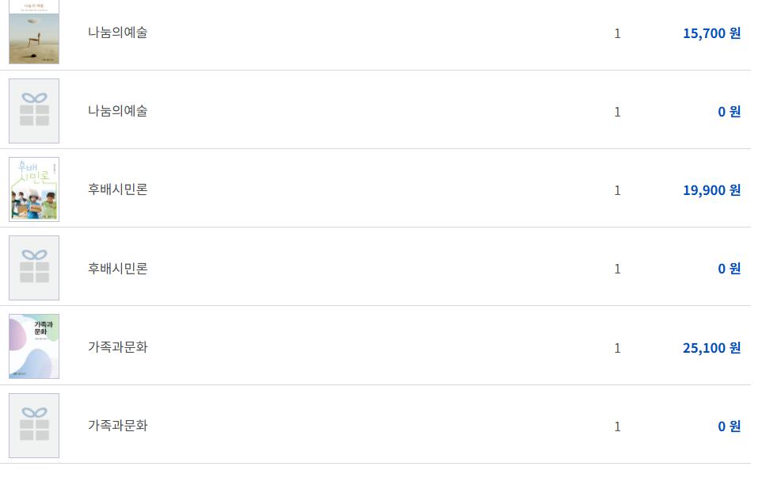Click the gift icon in the free 가족과문화 row
Image resolution: width=762 pixels, height=497 pixels.
[34, 426]
